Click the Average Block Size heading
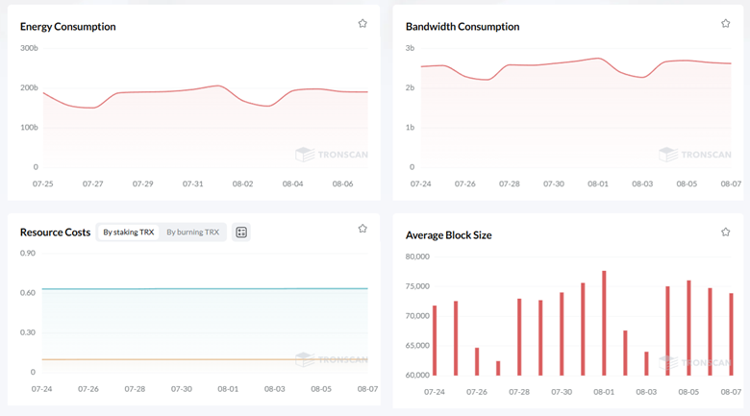Image resolution: width=750 pixels, height=416 pixels. (448, 234)
